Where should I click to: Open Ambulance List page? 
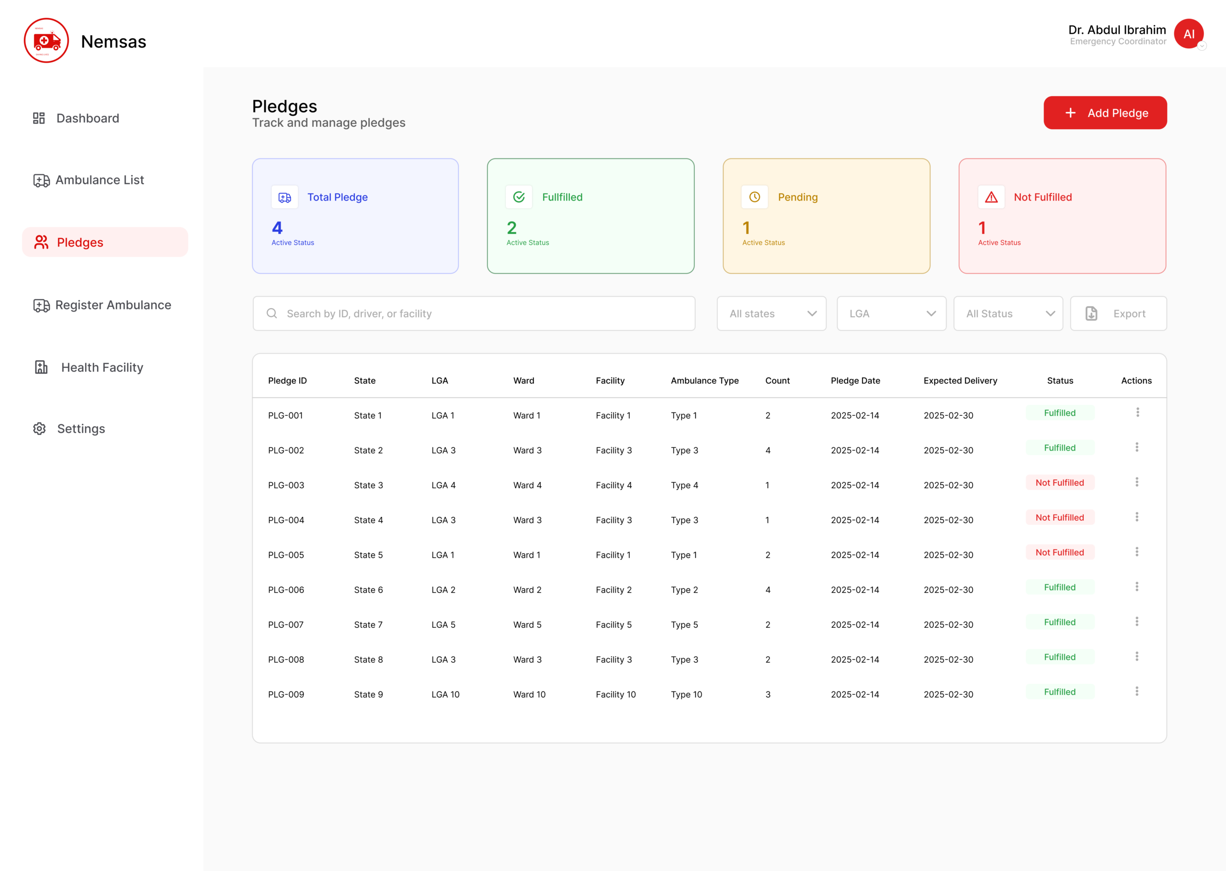[89, 180]
